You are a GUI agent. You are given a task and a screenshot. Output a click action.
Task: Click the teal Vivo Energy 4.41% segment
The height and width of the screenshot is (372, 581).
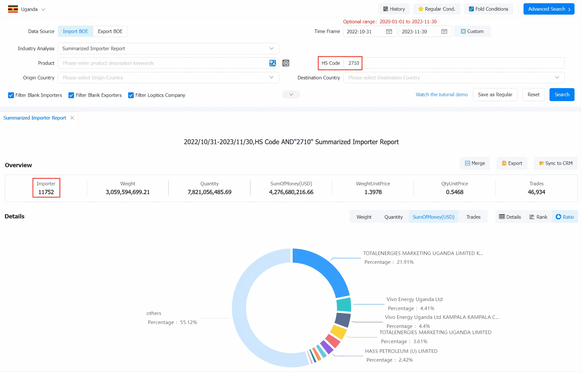pos(344,305)
